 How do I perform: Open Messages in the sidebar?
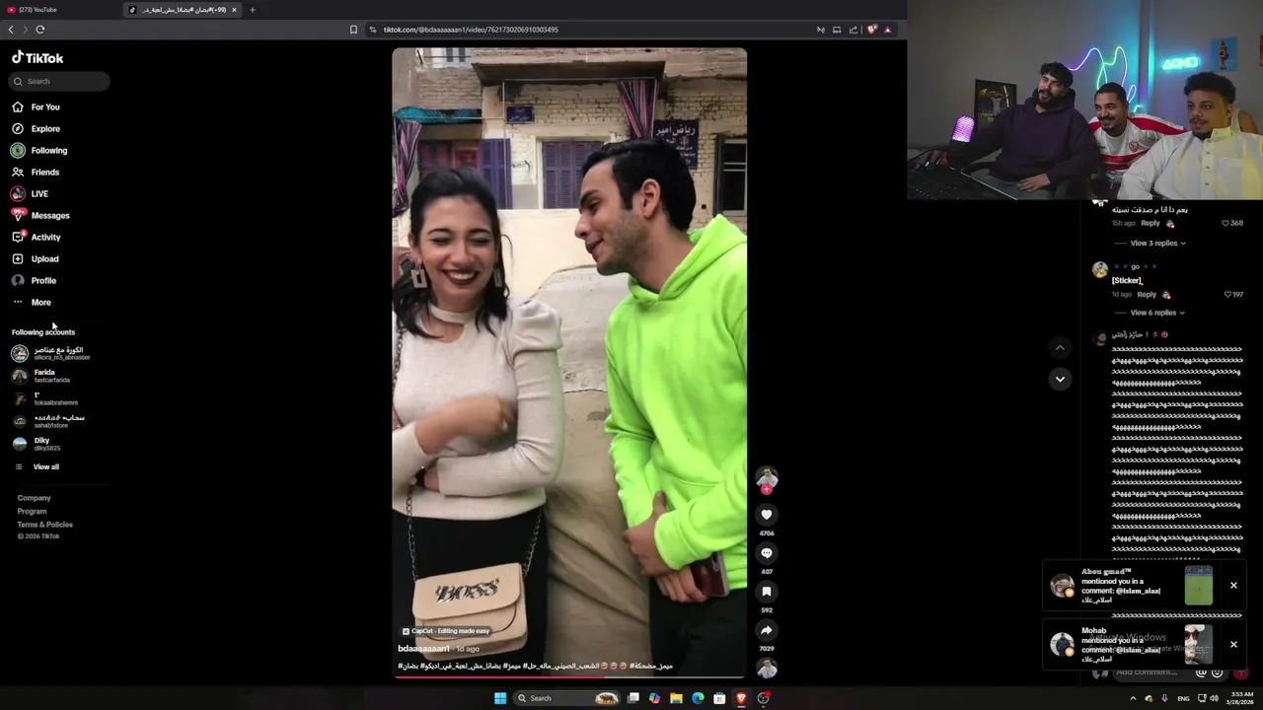pos(40,216)
